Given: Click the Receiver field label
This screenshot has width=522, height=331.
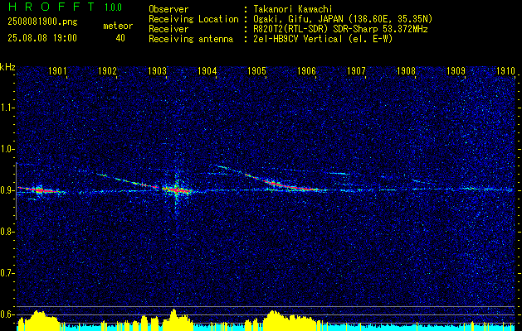Looking at the screenshot, I should tap(168, 29).
